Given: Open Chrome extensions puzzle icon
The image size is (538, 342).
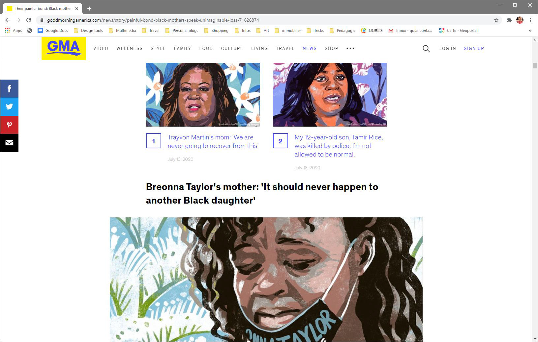Looking at the screenshot, I should pyautogui.click(x=509, y=20).
